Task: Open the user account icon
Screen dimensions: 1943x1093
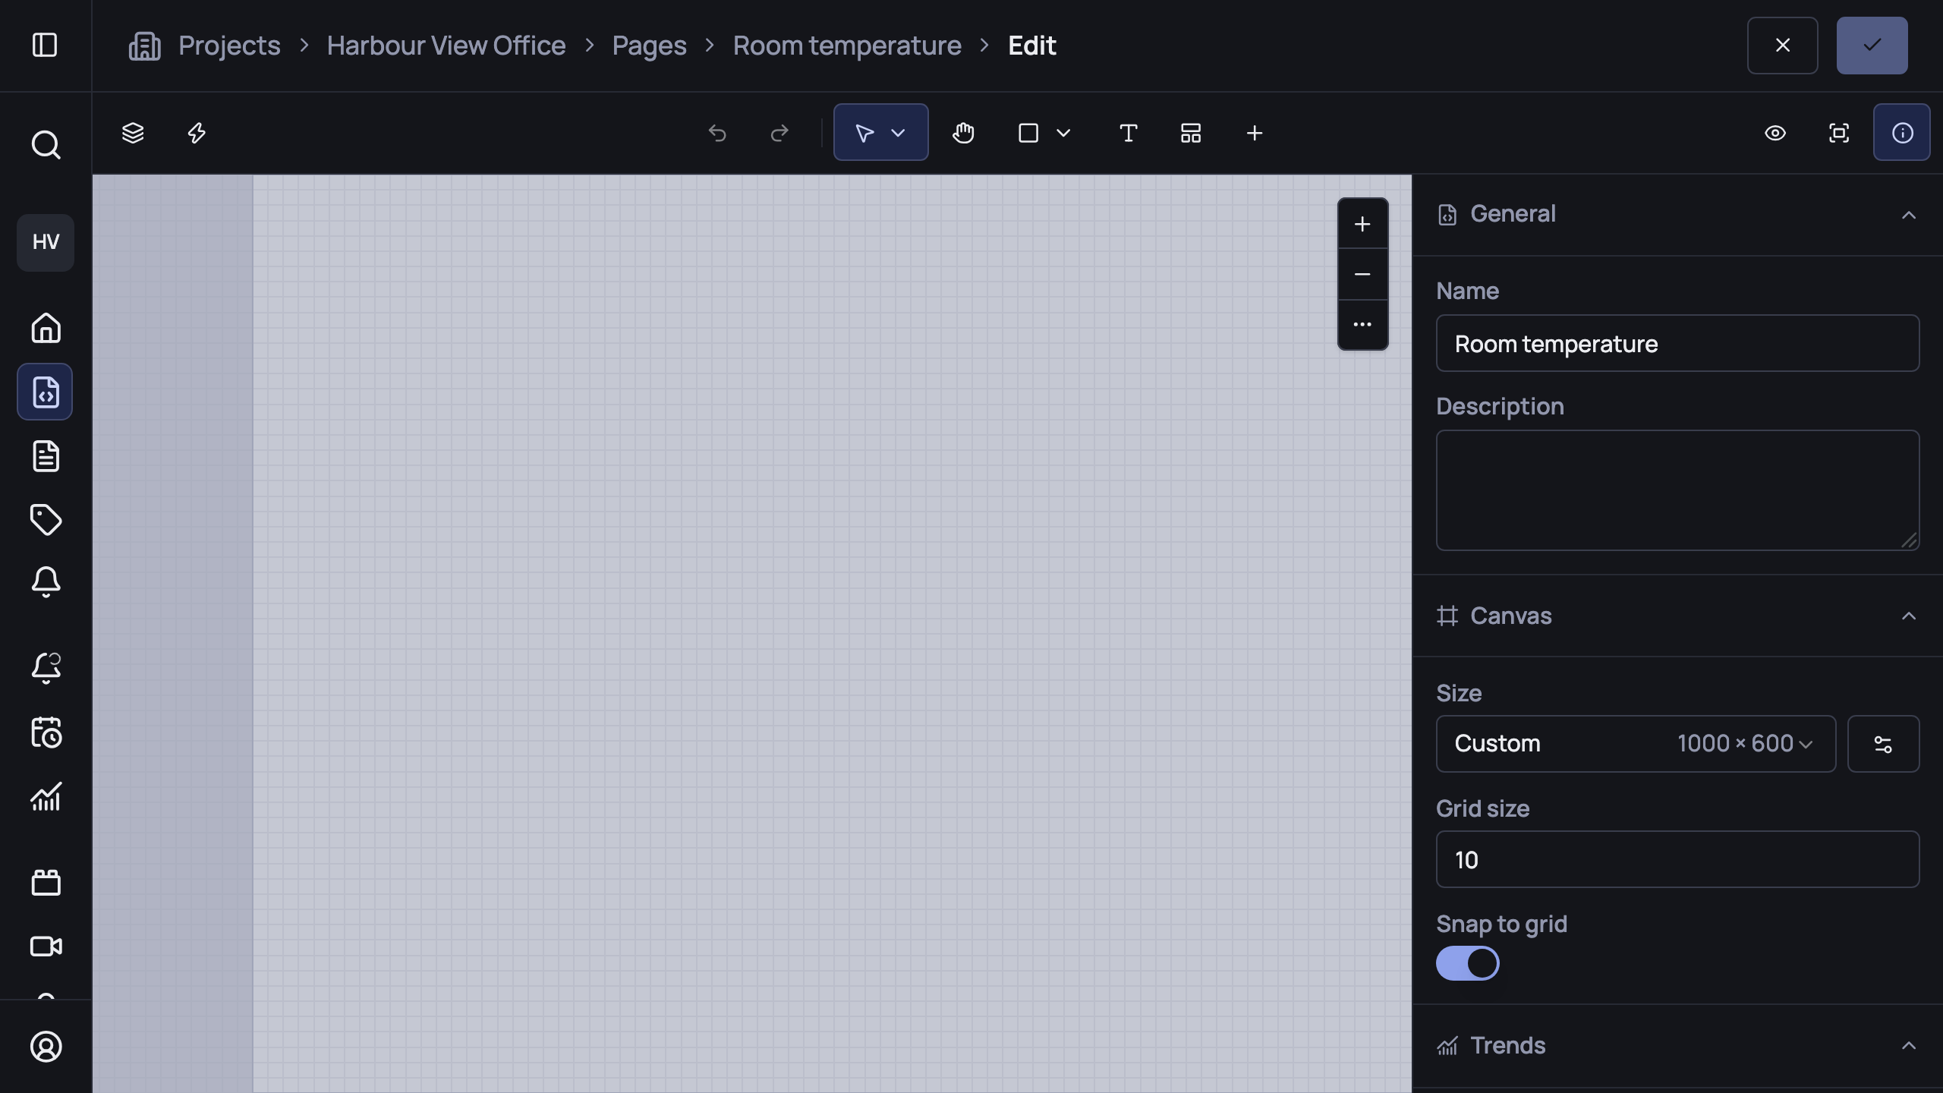Action: click(x=46, y=1047)
